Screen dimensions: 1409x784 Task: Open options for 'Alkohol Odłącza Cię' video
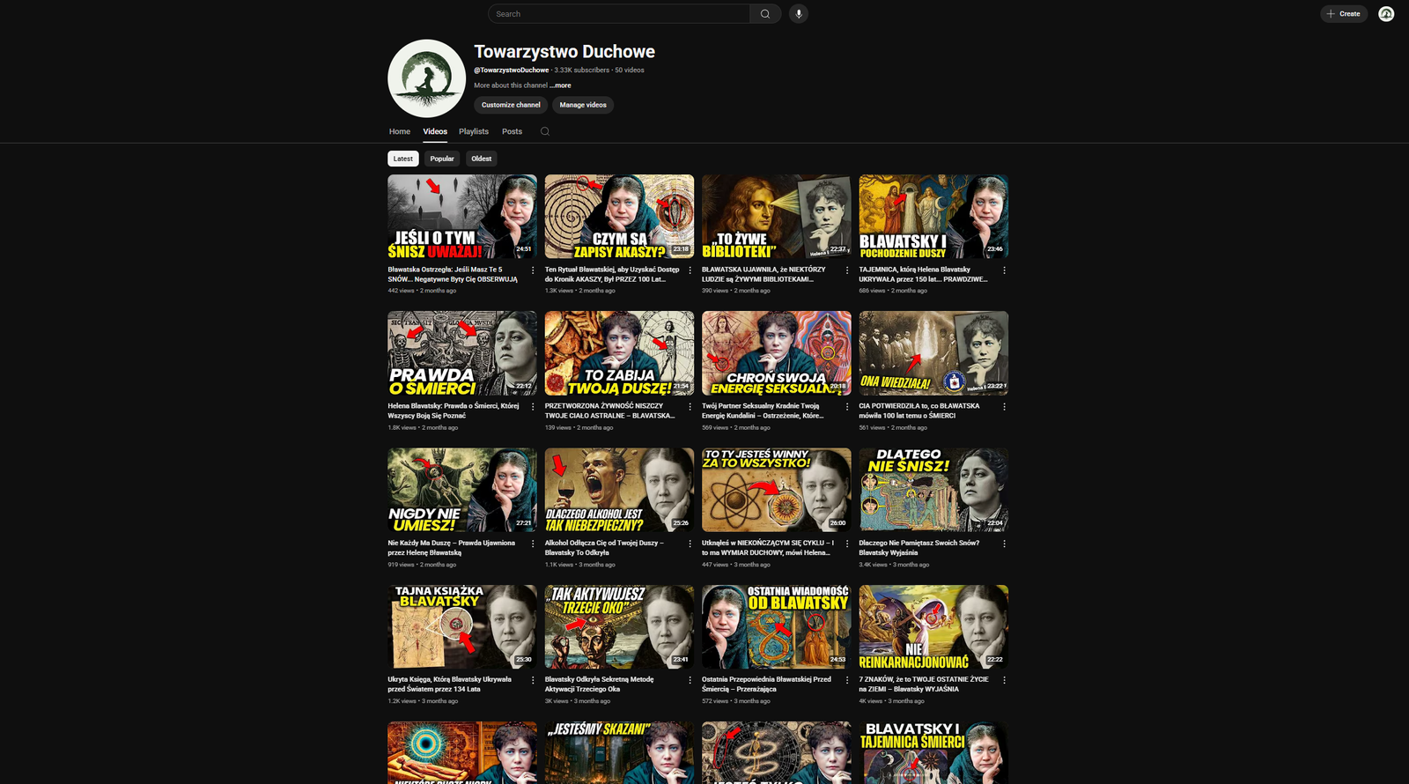[x=690, y=544]
